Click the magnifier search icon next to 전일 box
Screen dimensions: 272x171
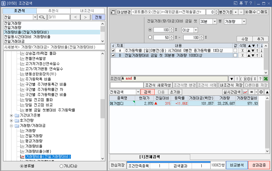click(42, 17)
